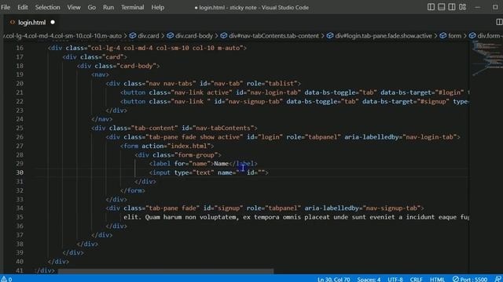Click the unsaved dot on login.html tab

(x=53, y=23)
